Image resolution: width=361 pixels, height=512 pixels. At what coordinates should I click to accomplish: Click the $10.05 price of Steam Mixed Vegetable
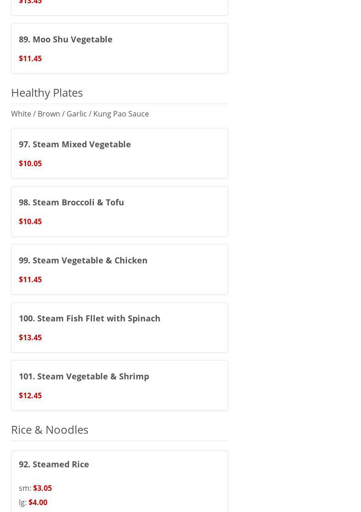(x=30, y=163)
